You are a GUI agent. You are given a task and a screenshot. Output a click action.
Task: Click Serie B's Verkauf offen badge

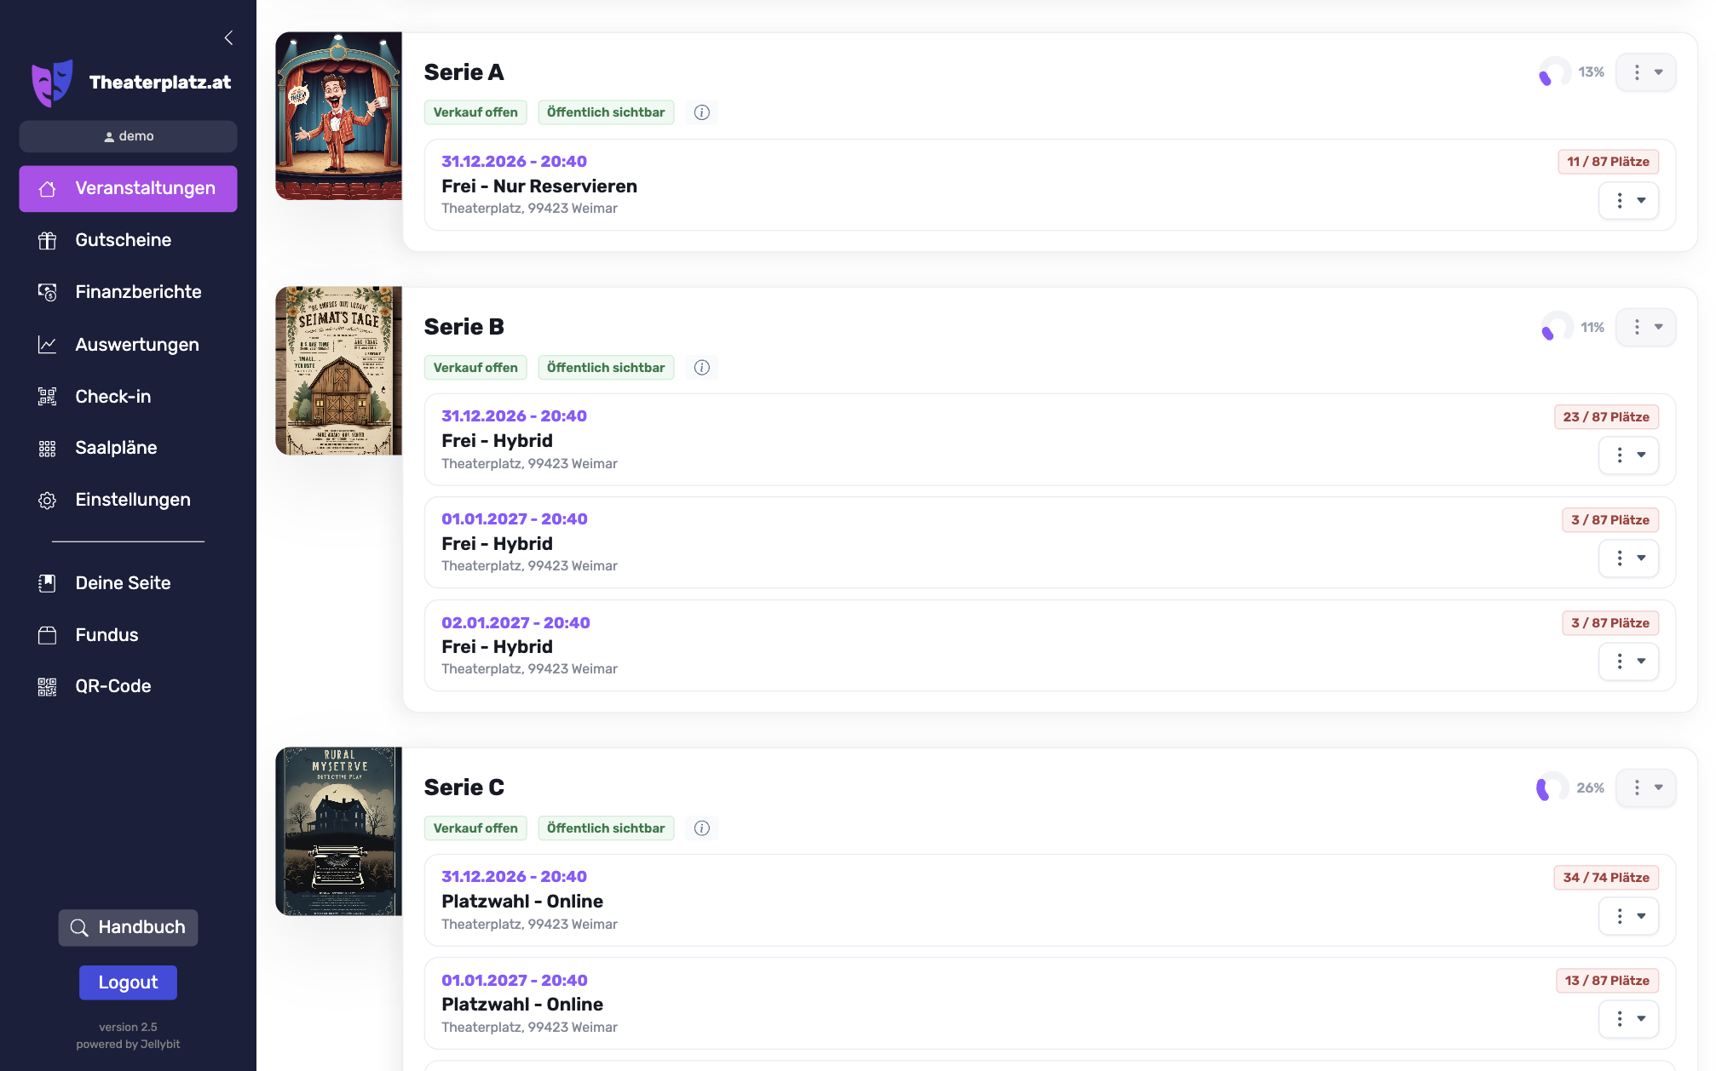(475, 368)
